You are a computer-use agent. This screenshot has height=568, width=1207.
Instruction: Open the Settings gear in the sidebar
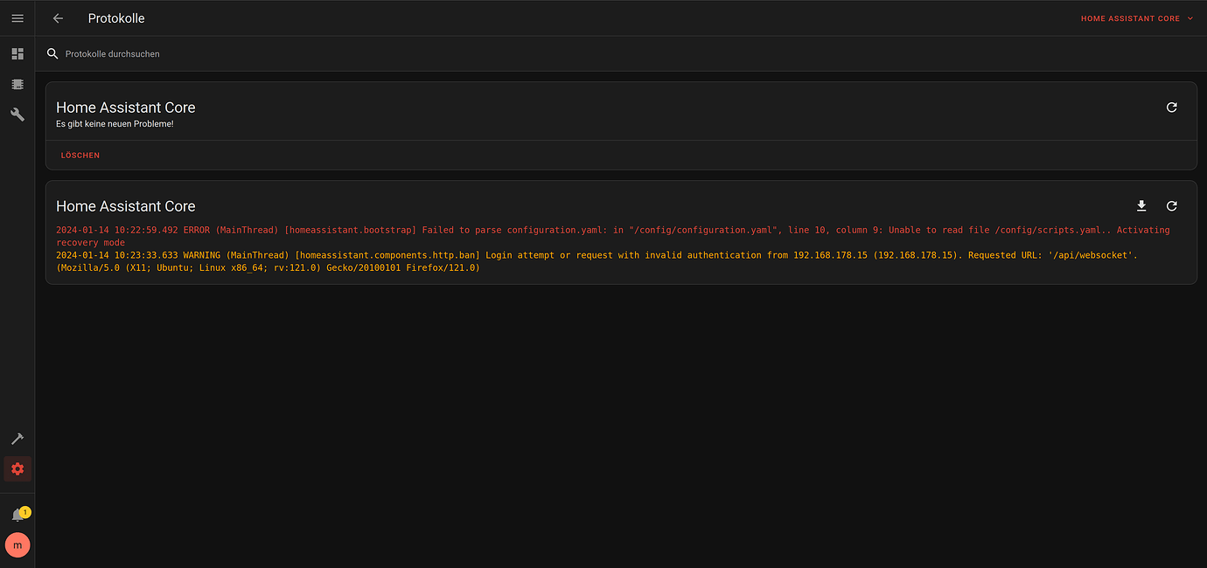coord(17,468)
